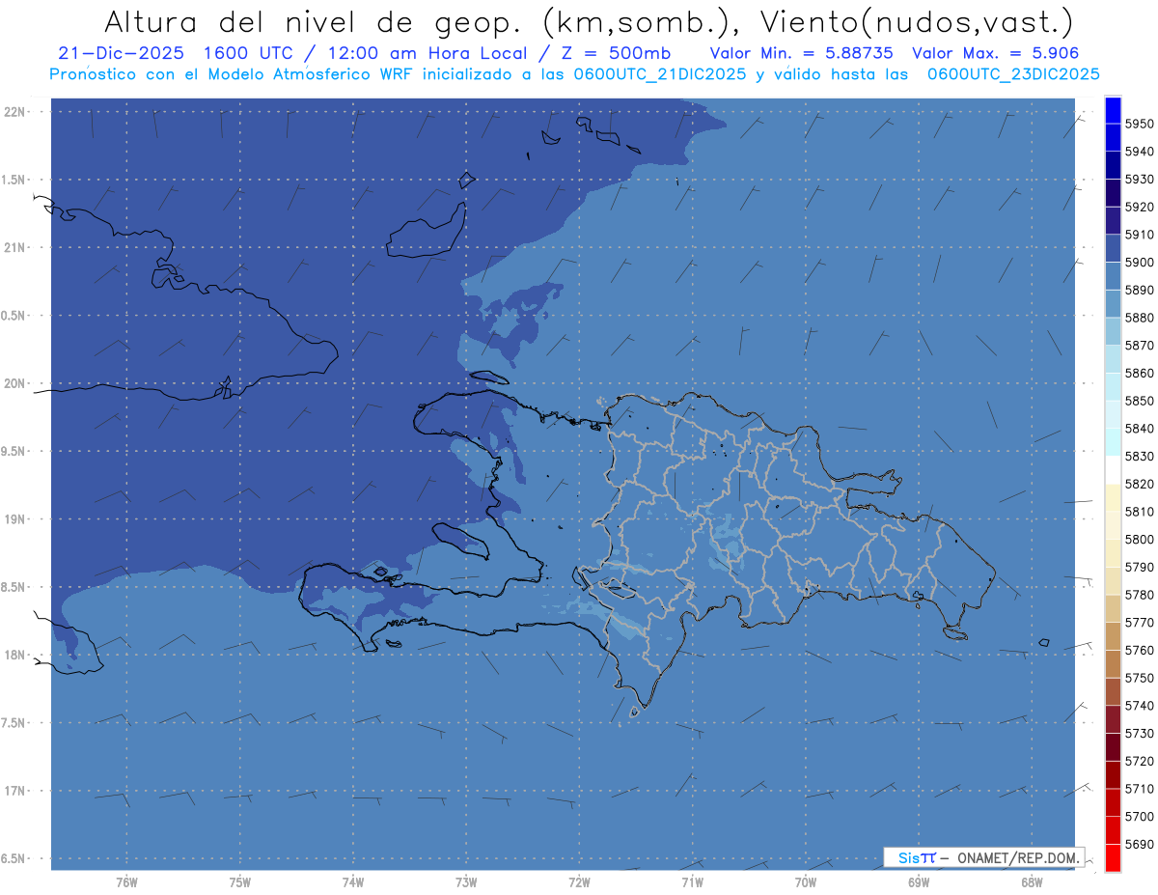Select the '17N' latitude label
The image size is (1158, 895).
pos(14,791)
